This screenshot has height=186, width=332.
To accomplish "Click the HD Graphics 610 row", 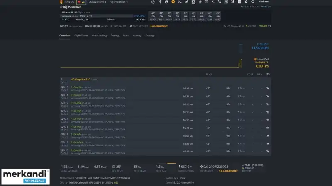I will tap(165, 81).
